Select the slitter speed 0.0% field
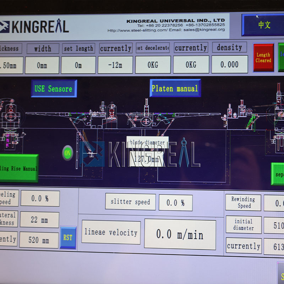This screenshot has width=284, height=284. [176, 202]
